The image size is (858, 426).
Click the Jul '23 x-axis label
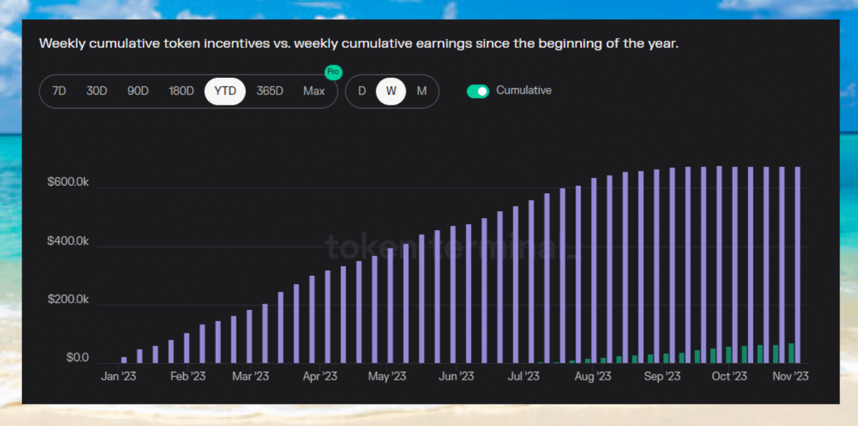[523, 376]
